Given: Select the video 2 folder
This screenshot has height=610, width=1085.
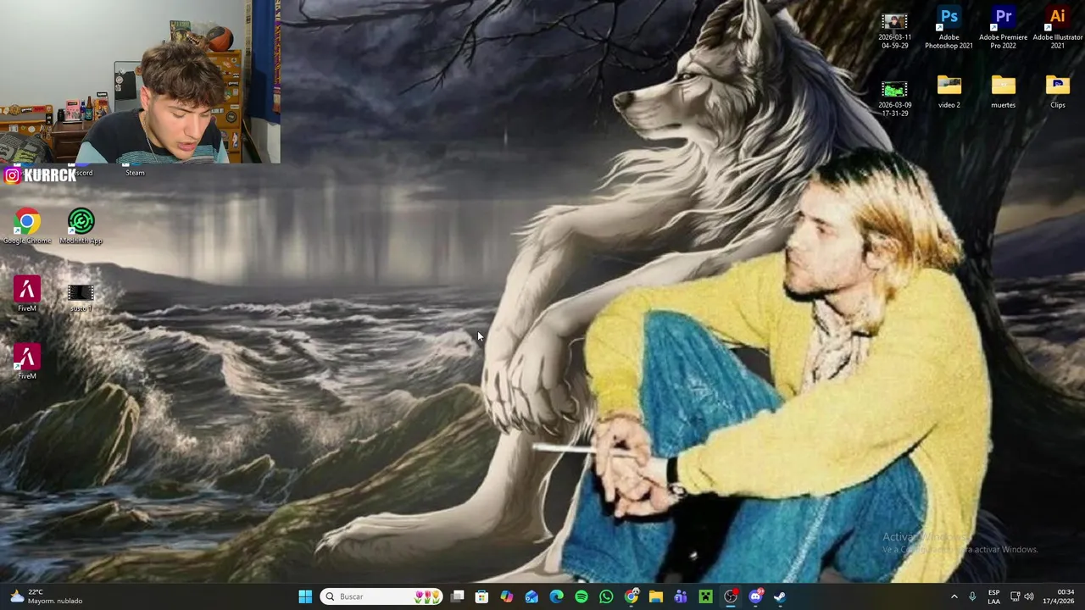Looking at the screenshot, I should click(949, 91).
